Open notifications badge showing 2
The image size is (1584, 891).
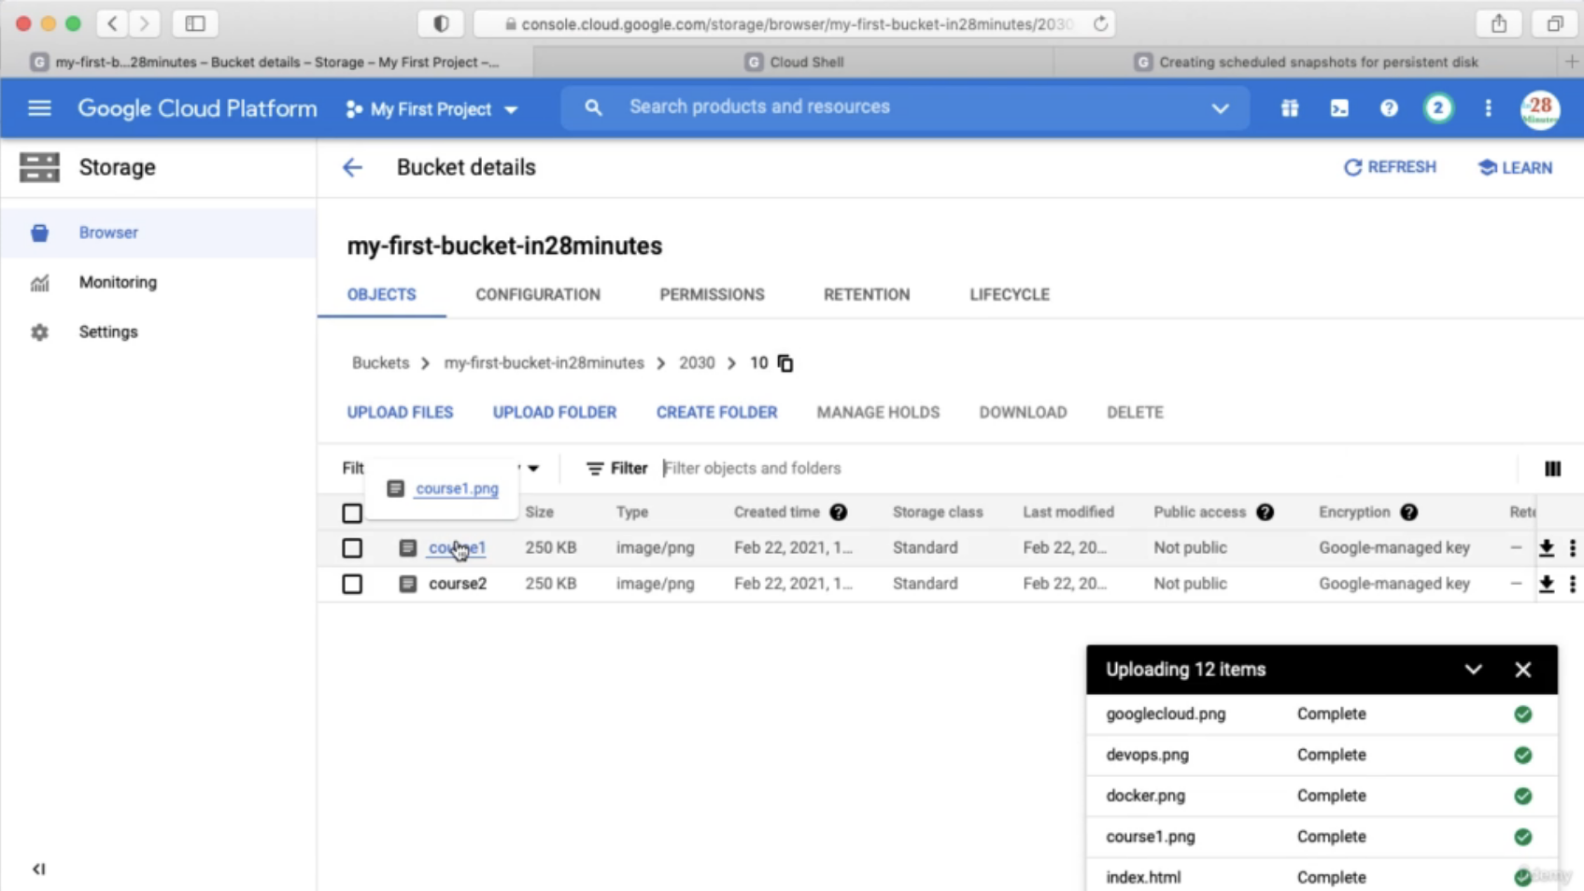(x=1438, y=108)
